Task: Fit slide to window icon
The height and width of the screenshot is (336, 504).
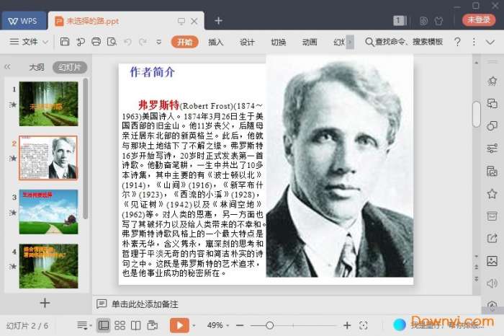Action: tap(364, 326)
